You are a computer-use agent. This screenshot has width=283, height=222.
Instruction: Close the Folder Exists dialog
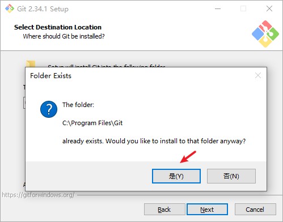pyautogui.click(x=258, y=75)
